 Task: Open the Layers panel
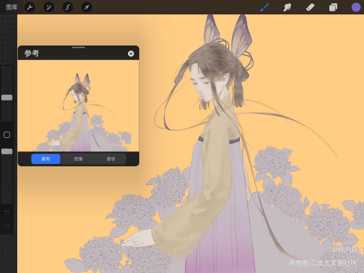click(333, 7)
